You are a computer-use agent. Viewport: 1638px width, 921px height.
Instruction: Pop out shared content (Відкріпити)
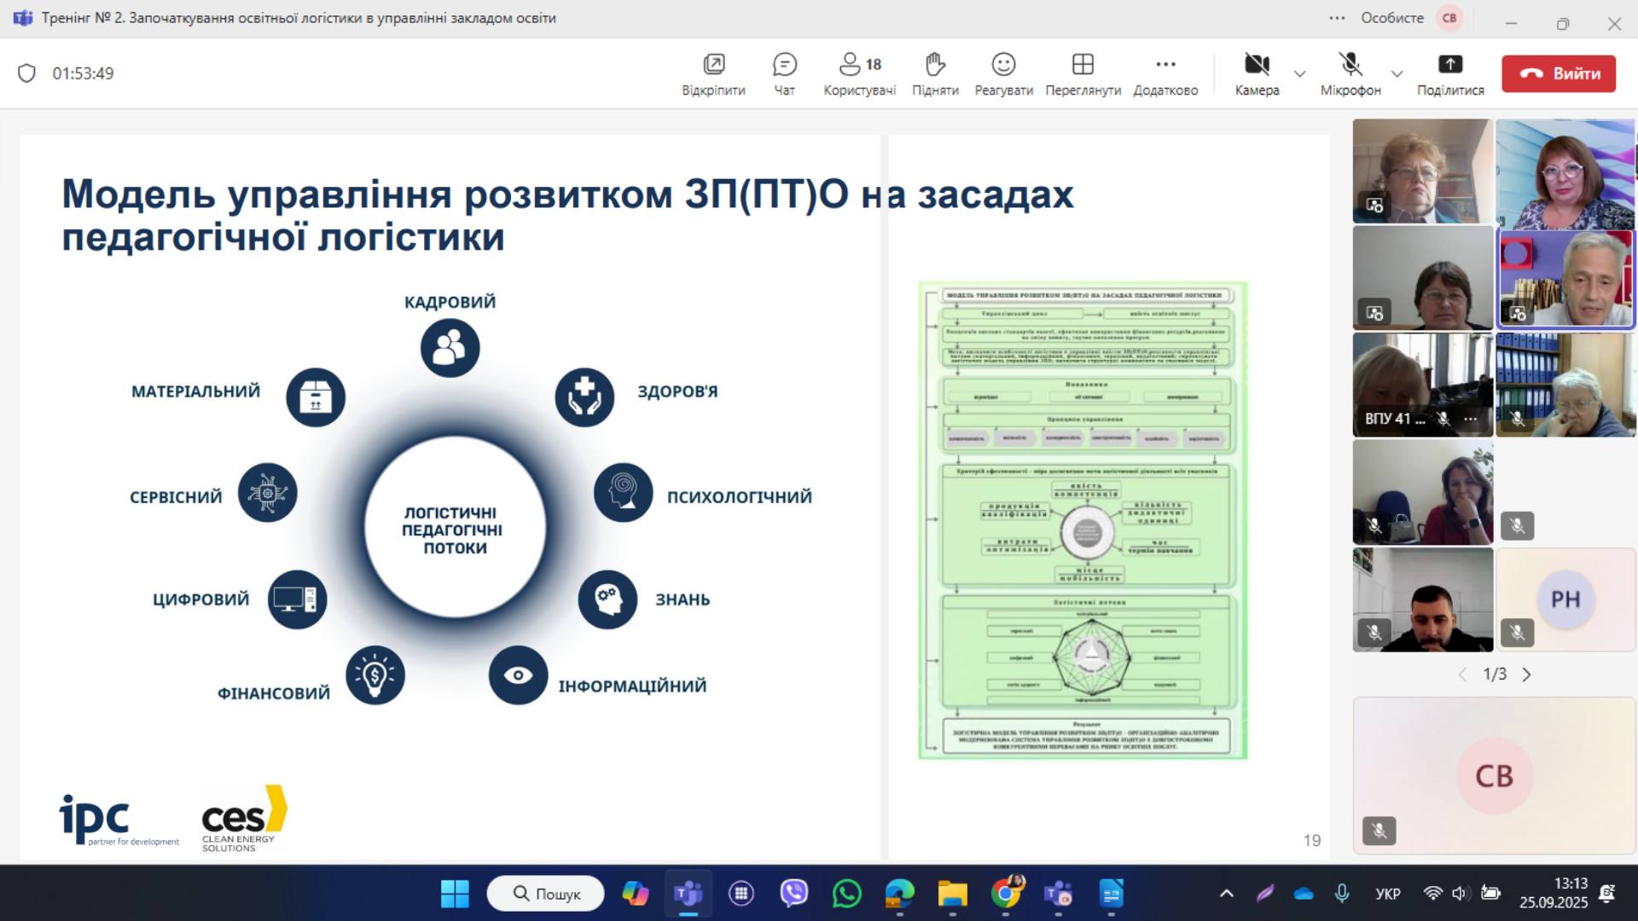(713, 73)
